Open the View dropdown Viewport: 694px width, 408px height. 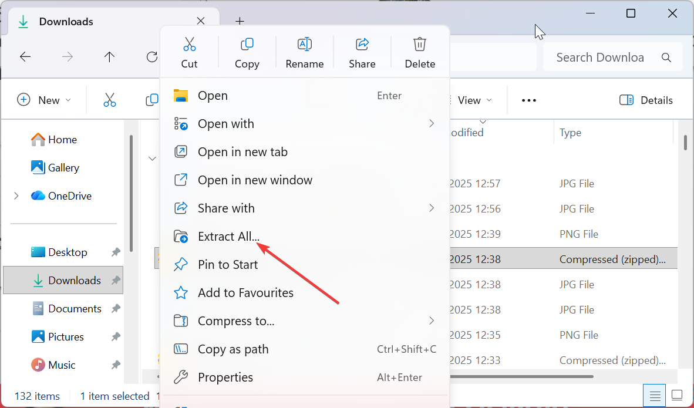click(473, 100)
